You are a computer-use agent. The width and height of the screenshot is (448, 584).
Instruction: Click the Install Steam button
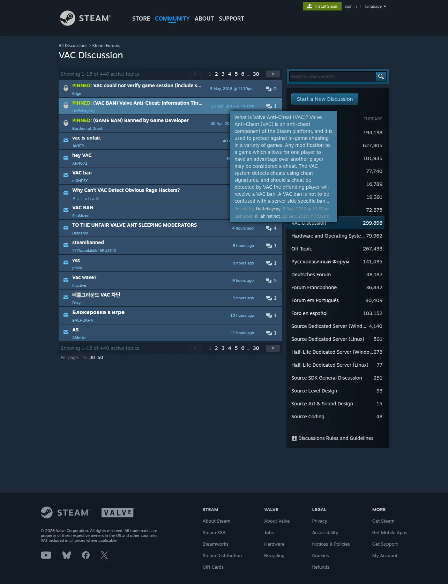pyautogui.click(x=323, y=6)
